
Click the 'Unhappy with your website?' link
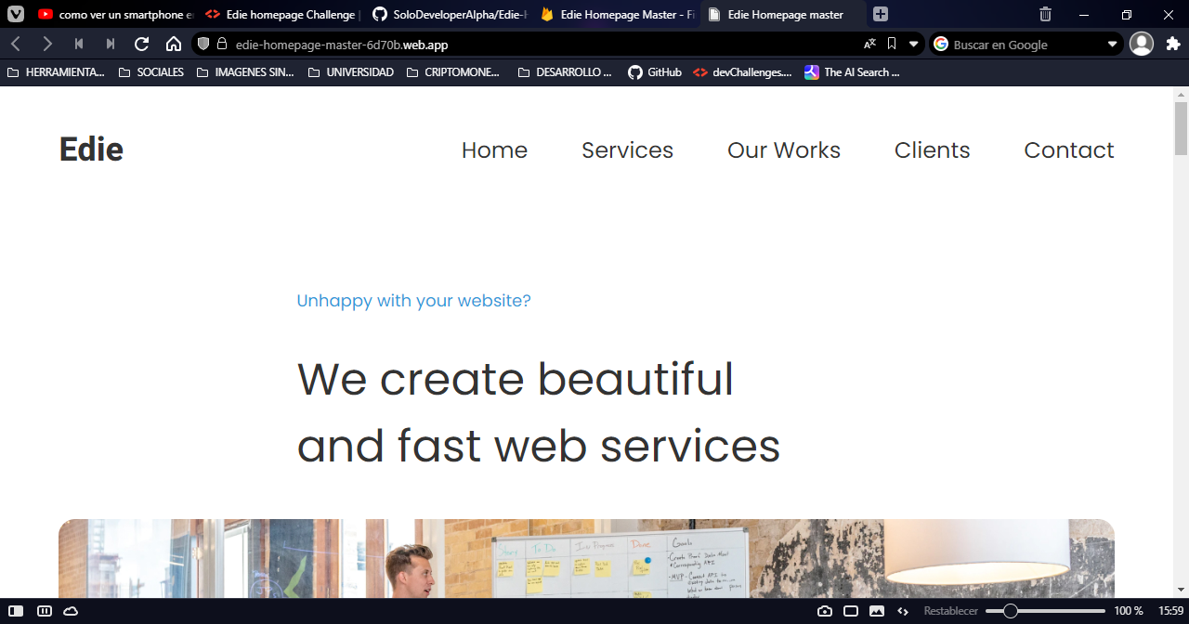tap(413, 300)
